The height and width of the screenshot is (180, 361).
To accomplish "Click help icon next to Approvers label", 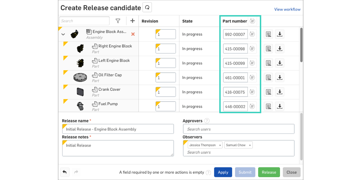I will coord(207,121).
